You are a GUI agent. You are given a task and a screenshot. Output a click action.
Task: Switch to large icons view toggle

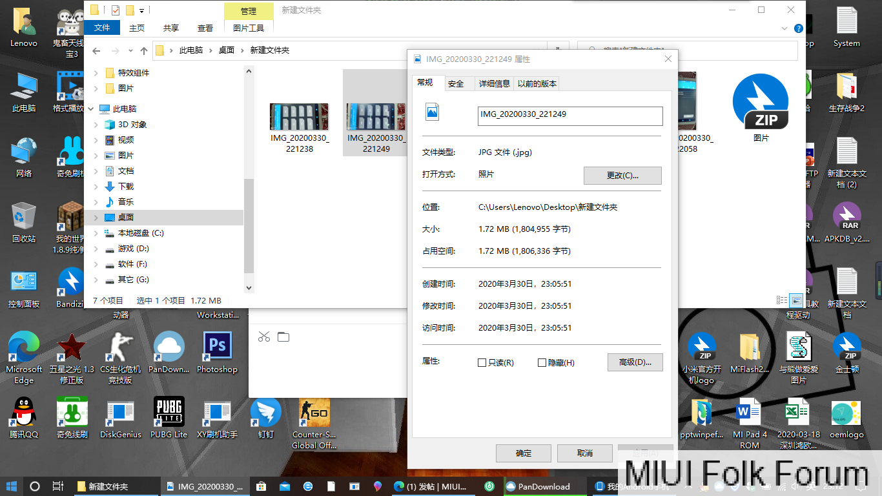[x=797, y=300]
